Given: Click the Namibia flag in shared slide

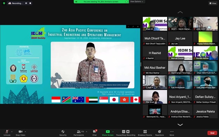Looking at the screenshot, I should point(66,99).
